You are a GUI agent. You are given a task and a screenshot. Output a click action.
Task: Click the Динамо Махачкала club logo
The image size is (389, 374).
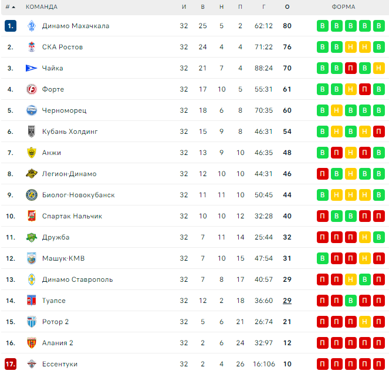pyautogui.click(x=32, y=26)
